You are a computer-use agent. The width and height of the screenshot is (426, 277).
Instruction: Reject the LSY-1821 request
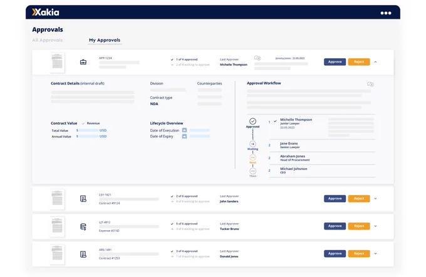pos(359,199)
